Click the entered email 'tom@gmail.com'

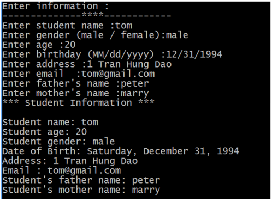point(118,74)
